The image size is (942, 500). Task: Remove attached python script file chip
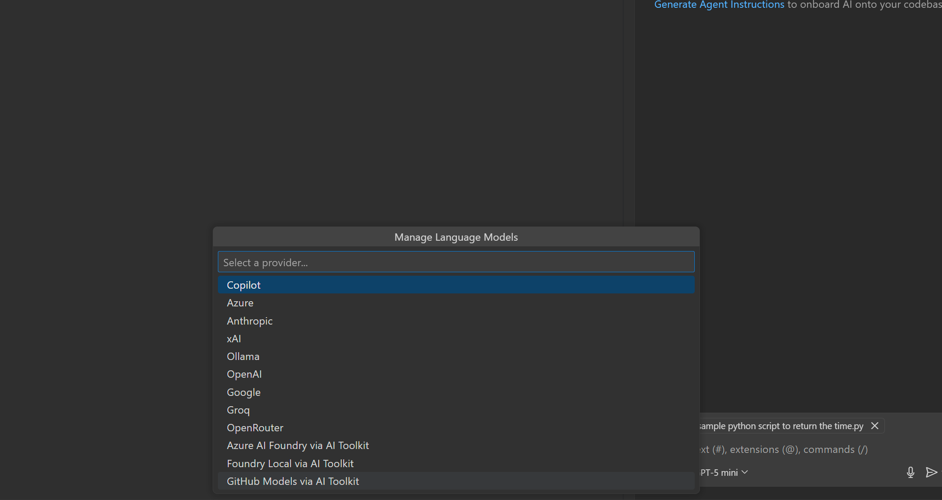pyautogui.click(x=875, y=426)
